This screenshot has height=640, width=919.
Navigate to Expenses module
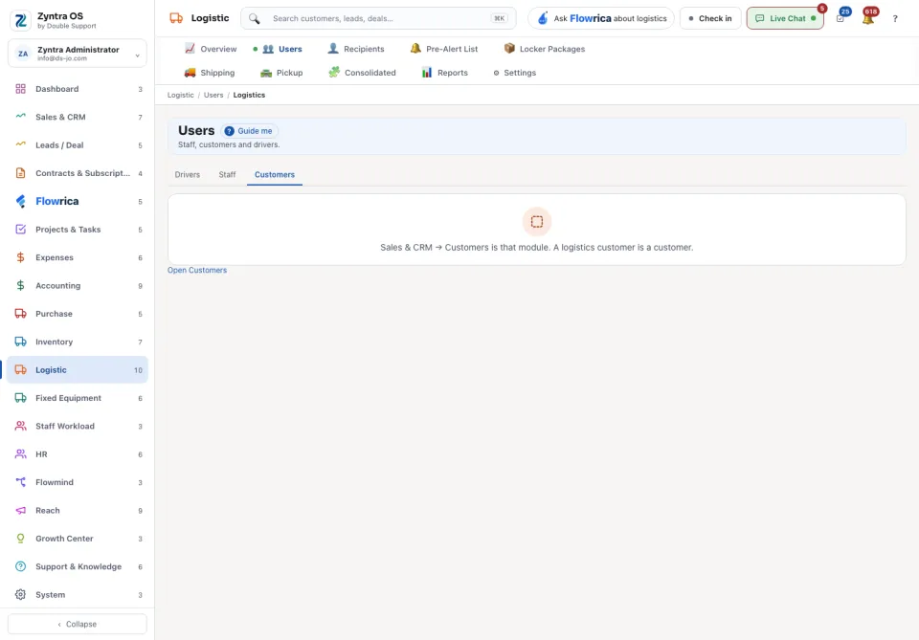tap(78, 257)
